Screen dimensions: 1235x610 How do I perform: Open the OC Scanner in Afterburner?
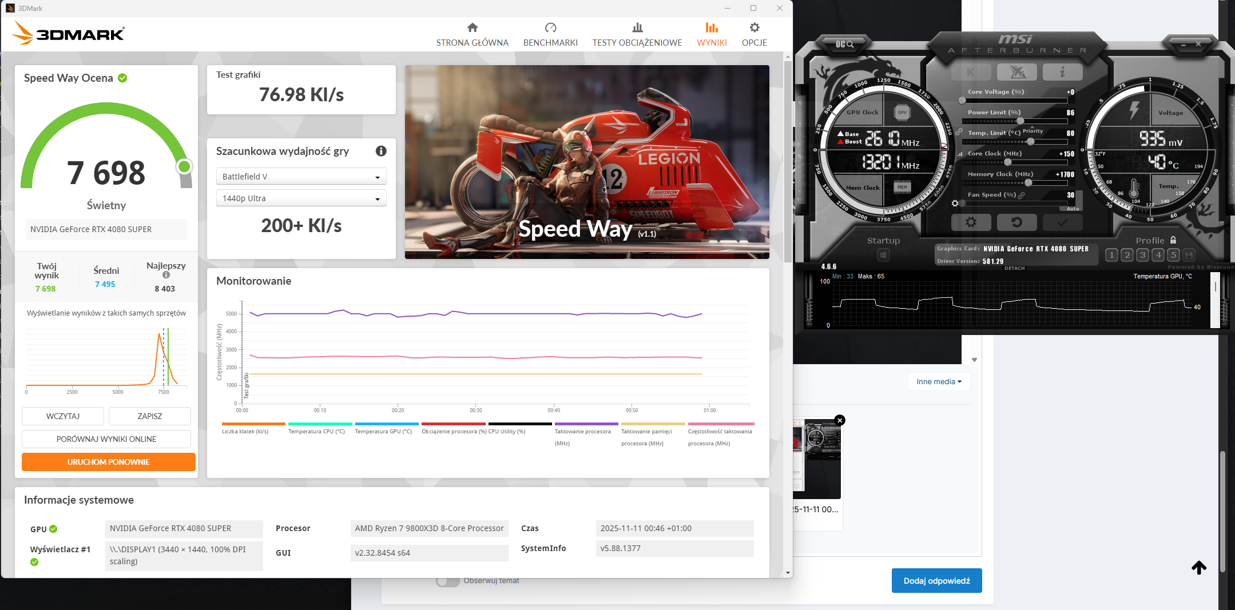[844, 44]
